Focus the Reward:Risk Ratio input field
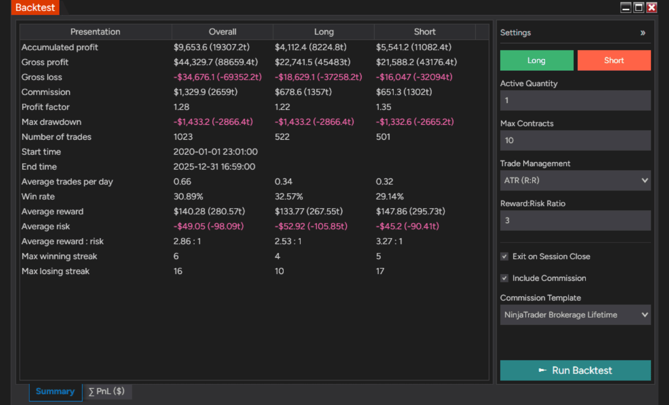This screenshot has width=669, height=405. pos(575,221)
